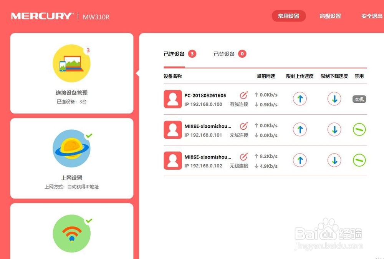Screen dimensions: 384x259
Task: Click avatar icon of PC-201808261605
Action: tap(173, 99)
